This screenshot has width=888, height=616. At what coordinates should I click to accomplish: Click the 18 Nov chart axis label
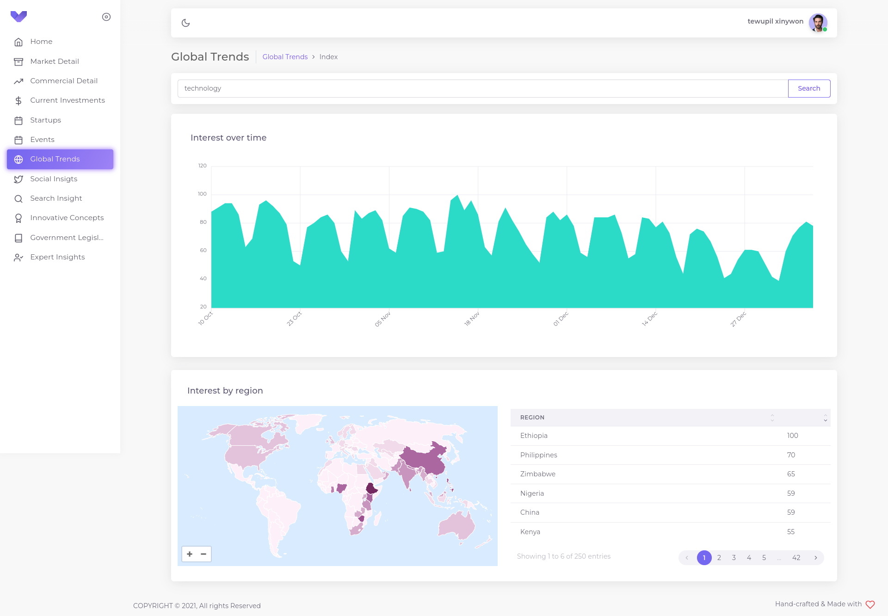tap(472, 319)
